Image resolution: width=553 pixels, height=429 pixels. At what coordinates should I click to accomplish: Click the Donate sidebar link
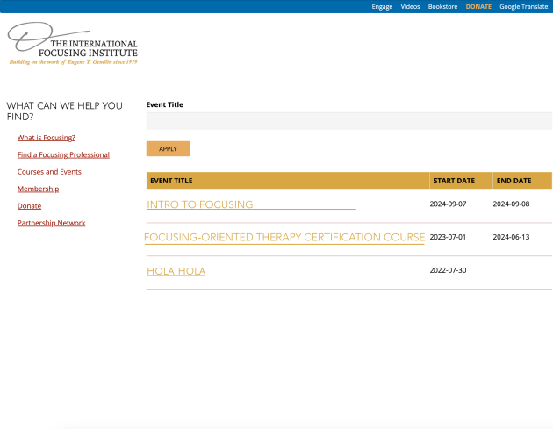[29, 206]
